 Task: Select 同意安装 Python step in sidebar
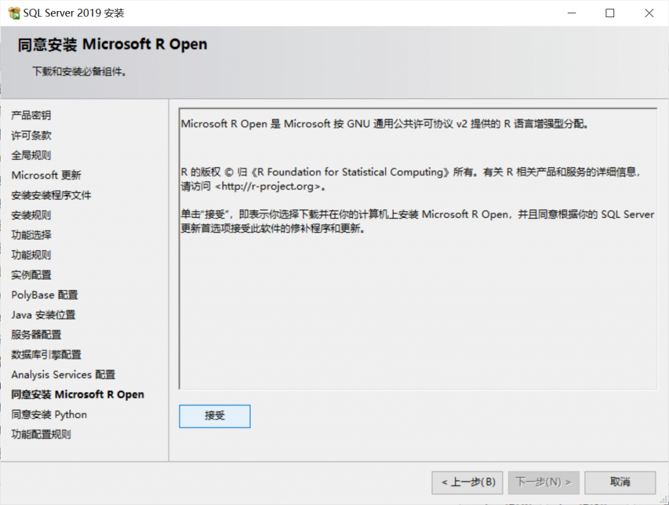[x=49, y=415]
